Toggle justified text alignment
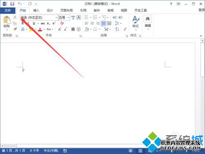The image size is (205, 154). [103, 23]
